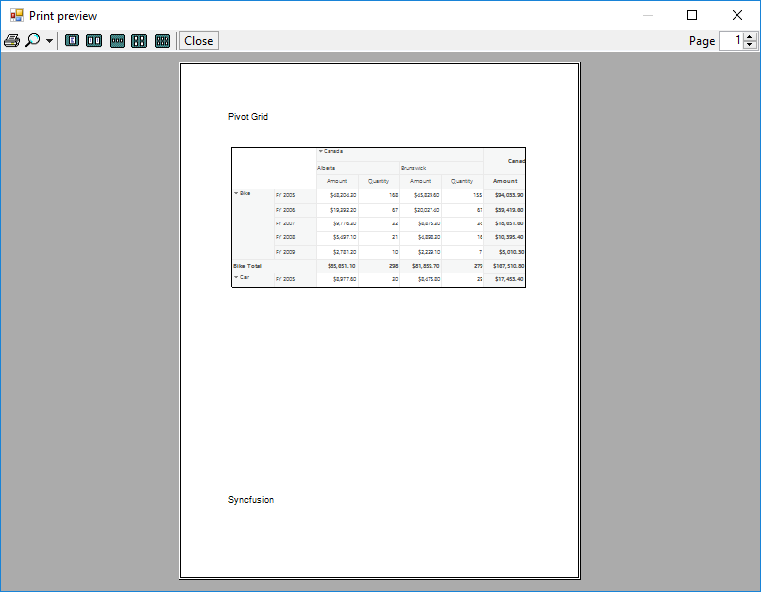Select the six pages layout icon

tap(162, 41)
